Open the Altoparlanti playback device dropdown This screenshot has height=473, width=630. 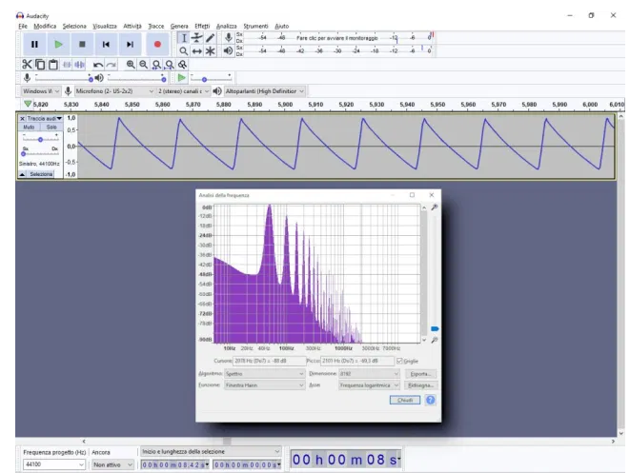[265, 91]
